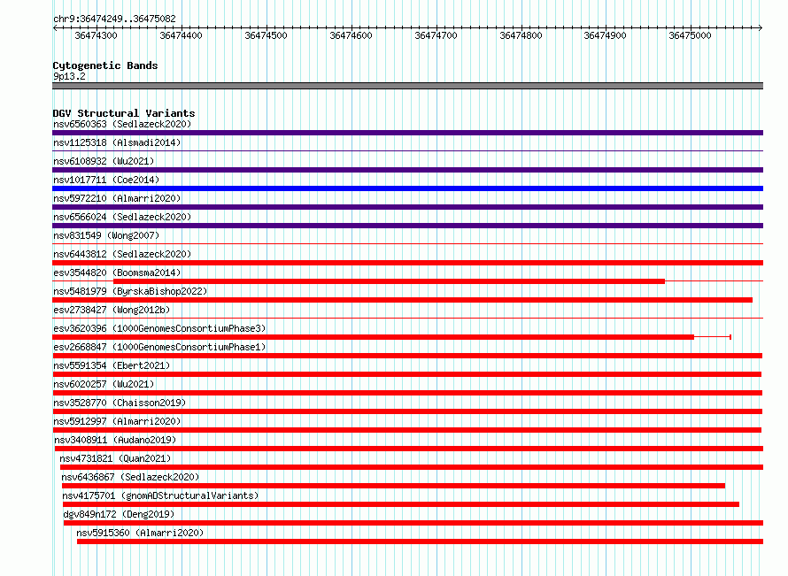Select nsv6020257 (Wu2021) label

(x=104, y=384)
